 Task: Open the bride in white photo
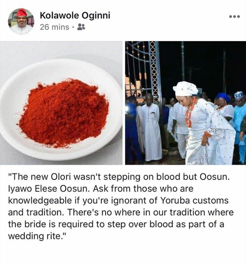[x=185, y=103]
